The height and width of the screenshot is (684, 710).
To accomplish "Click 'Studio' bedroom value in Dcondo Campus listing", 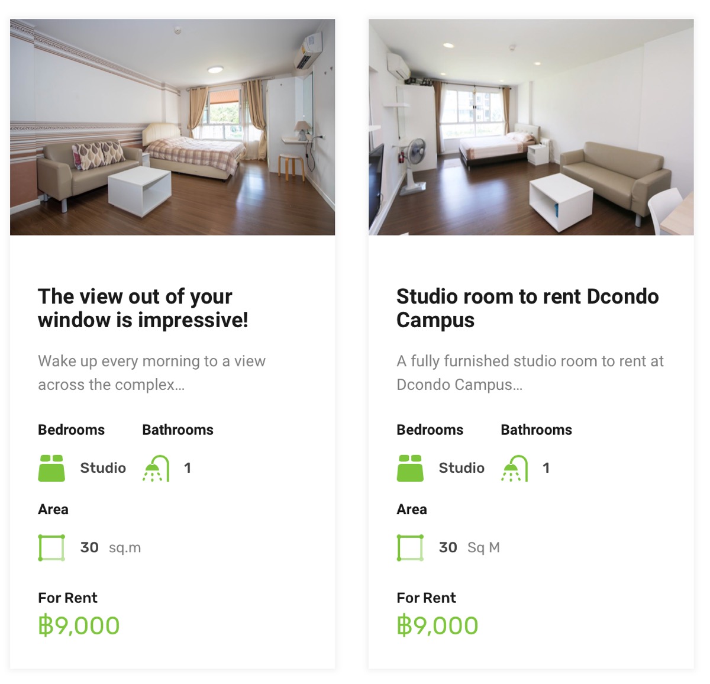I will (x=461, y=468).
